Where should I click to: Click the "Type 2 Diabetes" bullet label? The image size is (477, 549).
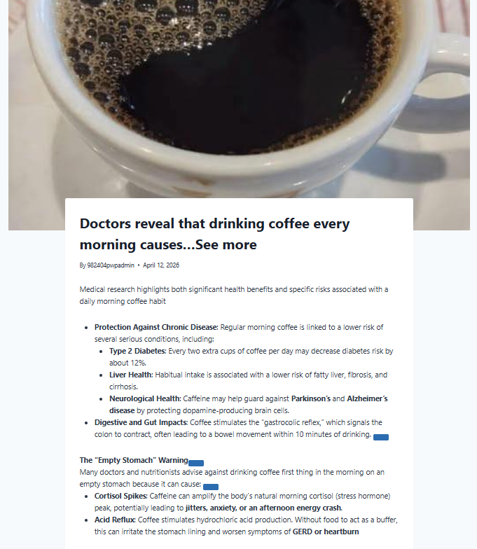click(137, 351)
